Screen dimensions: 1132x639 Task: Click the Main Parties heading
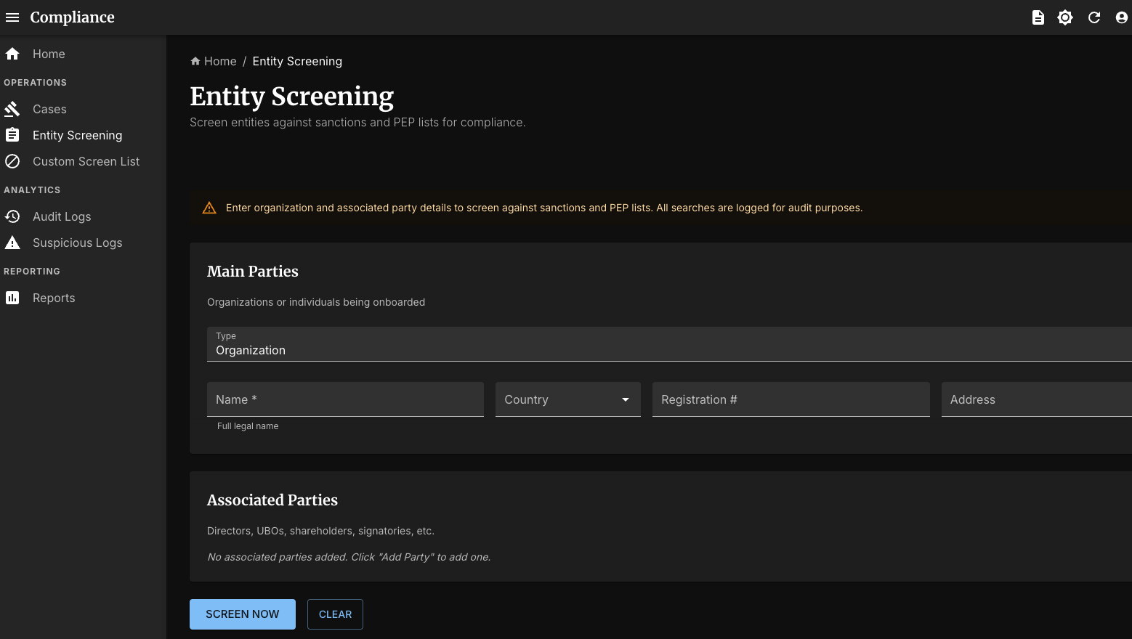[253, 271]
